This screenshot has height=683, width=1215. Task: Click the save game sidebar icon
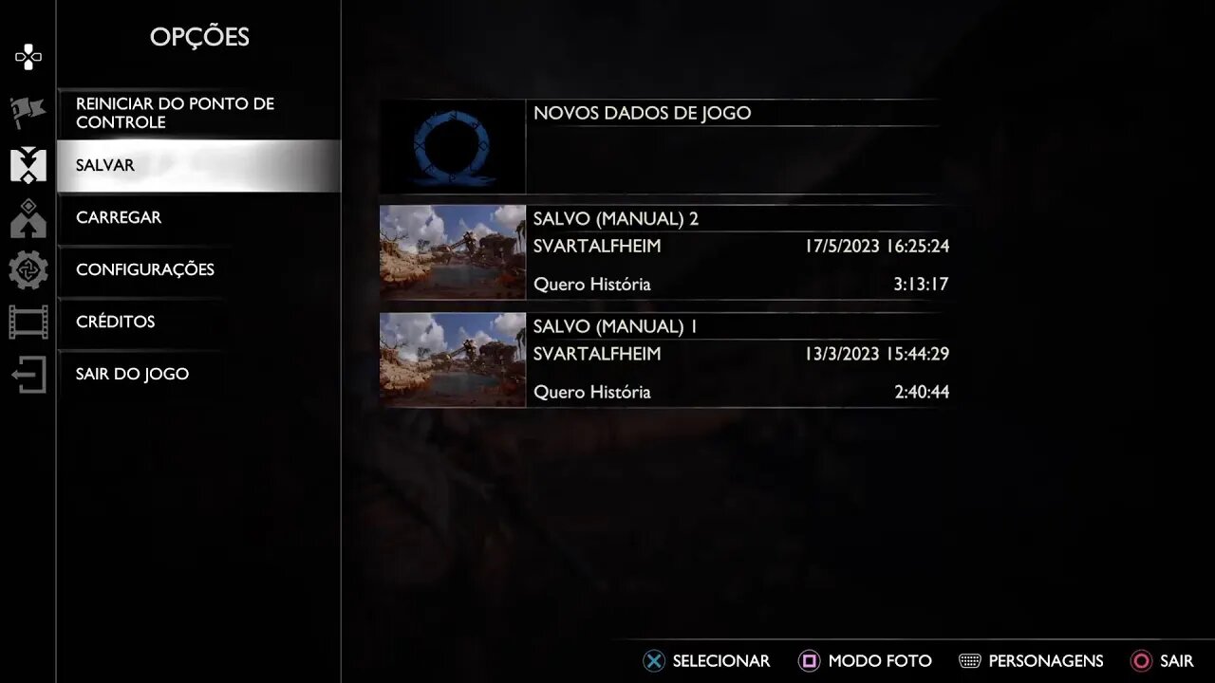coord(28,165)
